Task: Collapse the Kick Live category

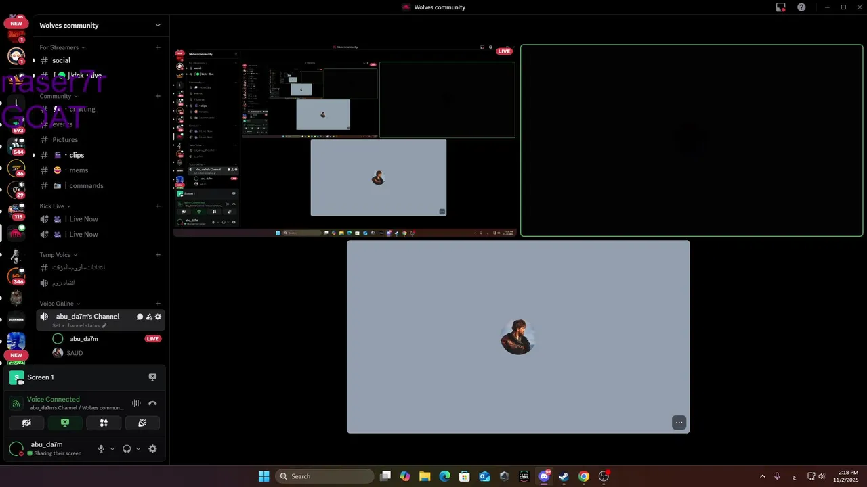Action: 55,206
